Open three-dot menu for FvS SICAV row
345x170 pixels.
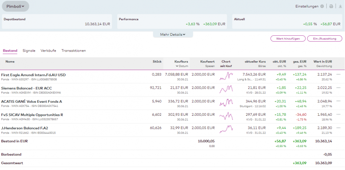[x=338, y=115]
